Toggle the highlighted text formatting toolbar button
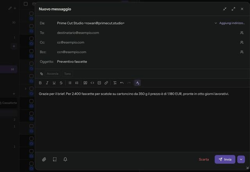 click(137, 83)
